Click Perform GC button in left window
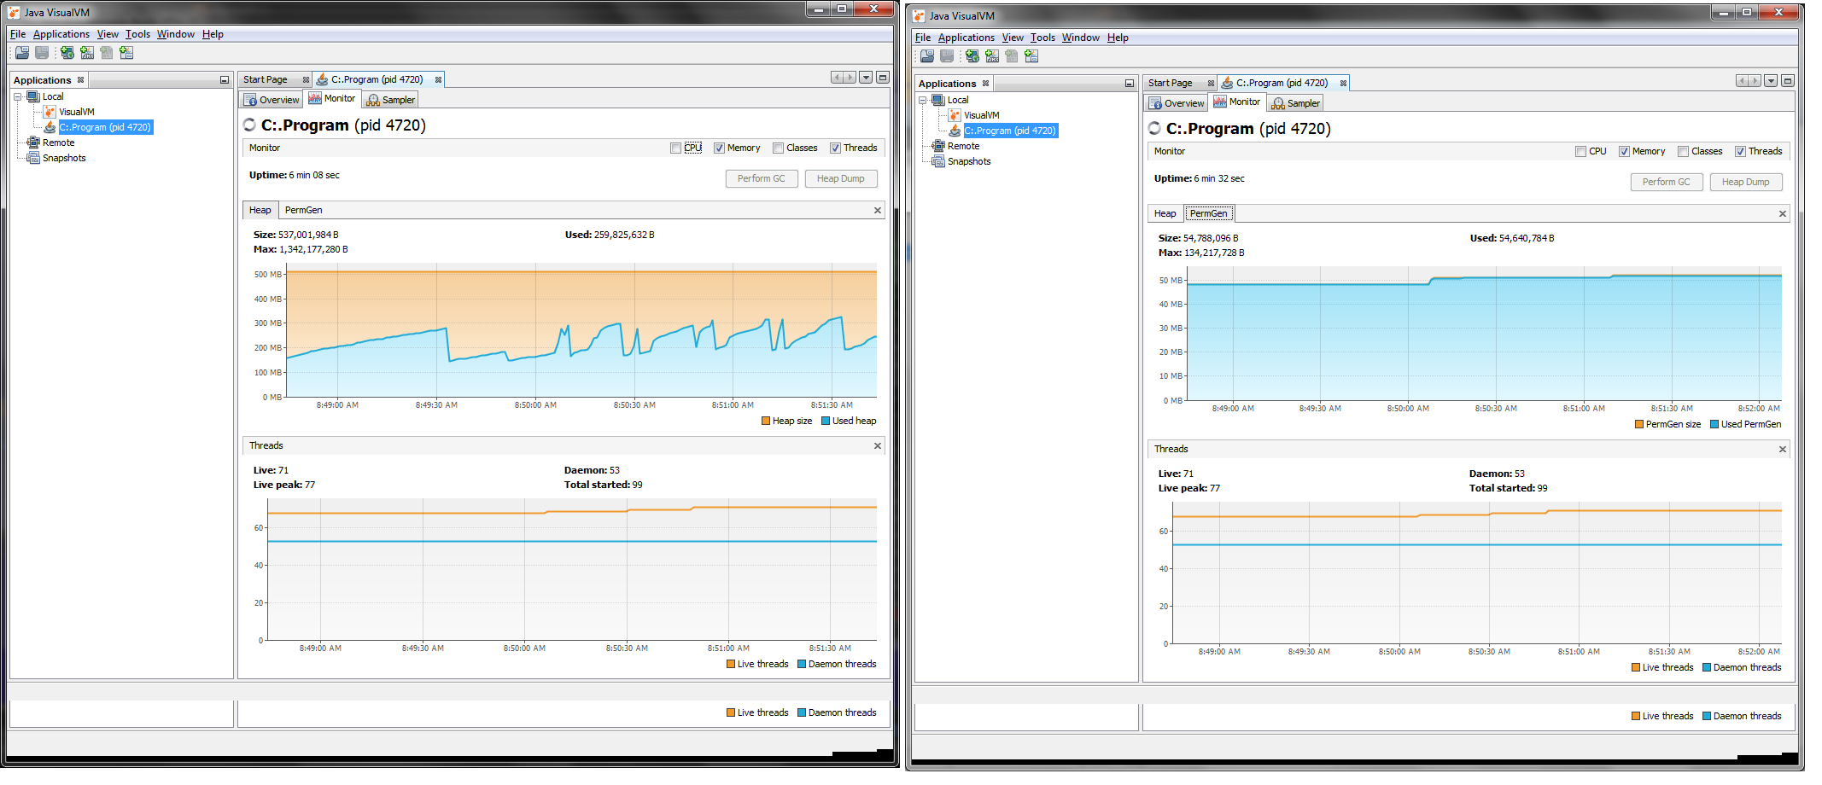 (x=762, y=179)
